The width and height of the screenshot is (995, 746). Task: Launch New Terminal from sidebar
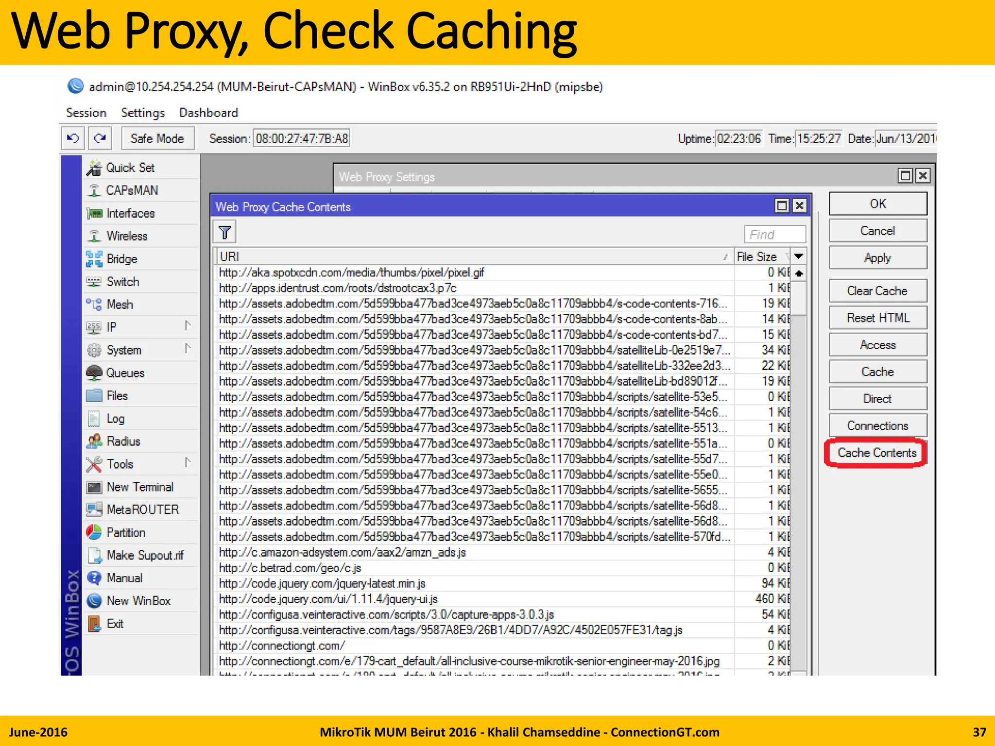pyautogui.click(x=139, y=487)
